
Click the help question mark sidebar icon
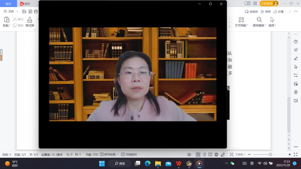coord(296,42)
